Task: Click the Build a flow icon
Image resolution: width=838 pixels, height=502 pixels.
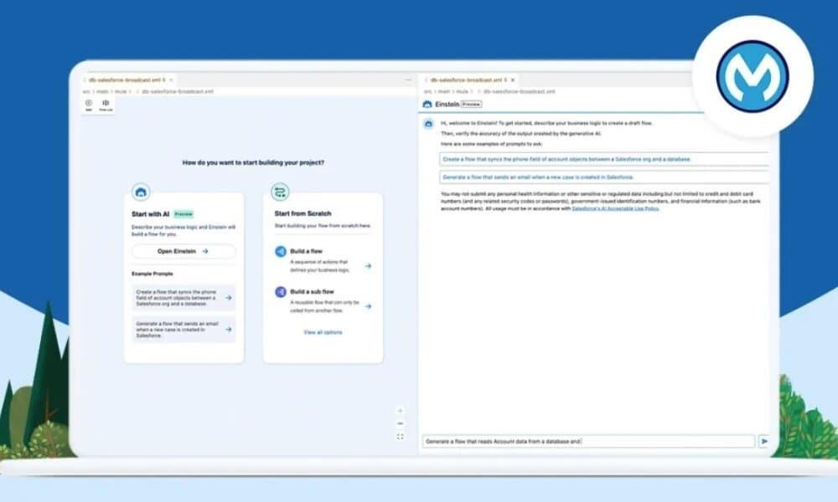Action: [x=281, y=251]
